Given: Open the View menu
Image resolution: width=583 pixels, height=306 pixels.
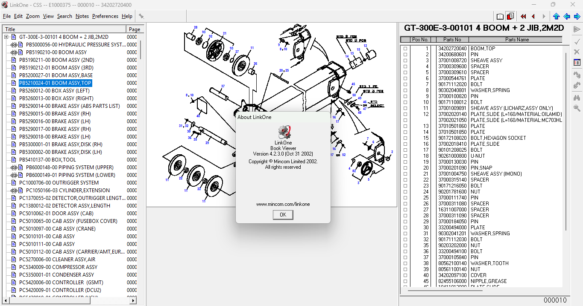Looking at the screenshot, I should pos(49,16).
